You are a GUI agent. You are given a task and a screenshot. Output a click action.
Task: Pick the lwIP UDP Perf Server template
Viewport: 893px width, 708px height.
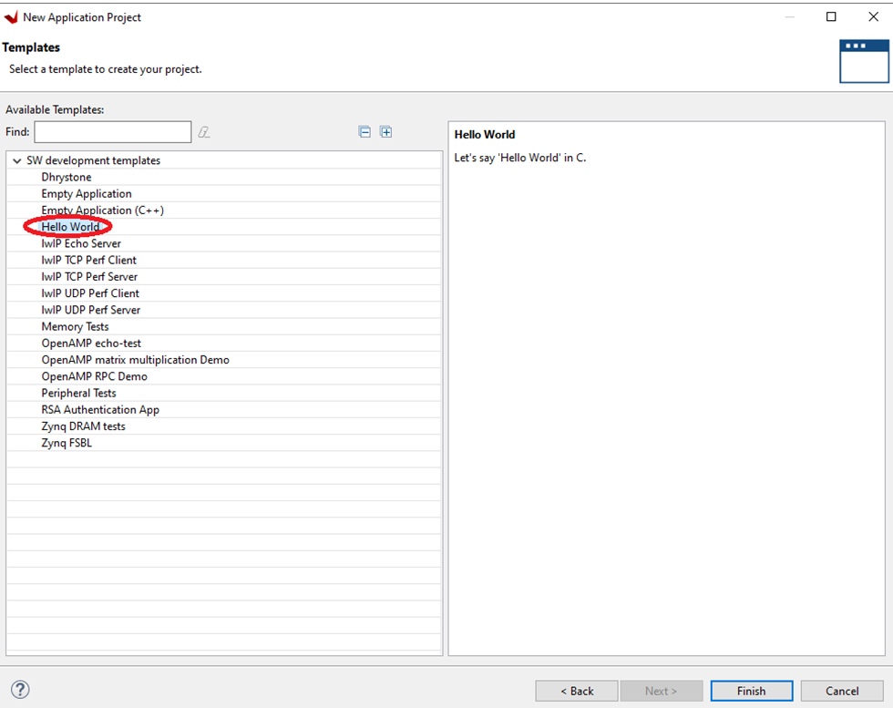[90, 310]
